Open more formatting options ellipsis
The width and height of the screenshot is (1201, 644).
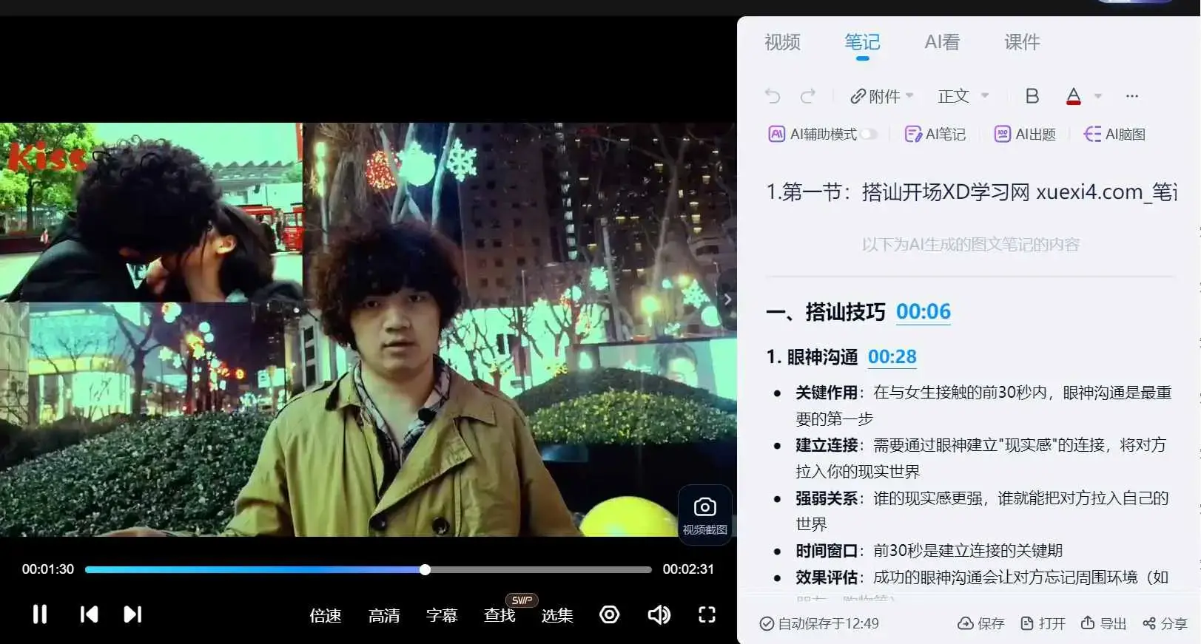[x=1132, y=96]
